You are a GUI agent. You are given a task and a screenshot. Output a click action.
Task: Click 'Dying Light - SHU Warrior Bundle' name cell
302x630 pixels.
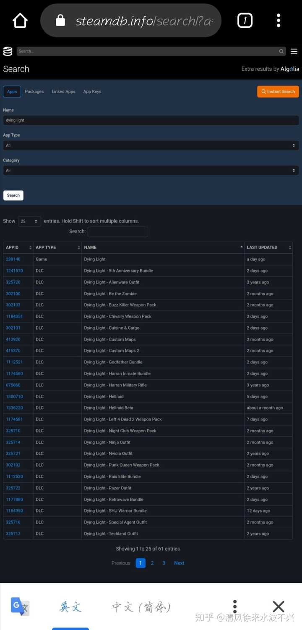point(163,511)
